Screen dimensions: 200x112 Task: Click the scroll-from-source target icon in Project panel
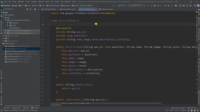tap(27, 9)
